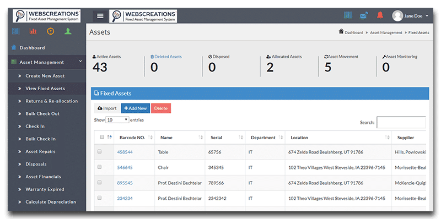Click the hamburger menu toggle button

[x=100, y=16]
